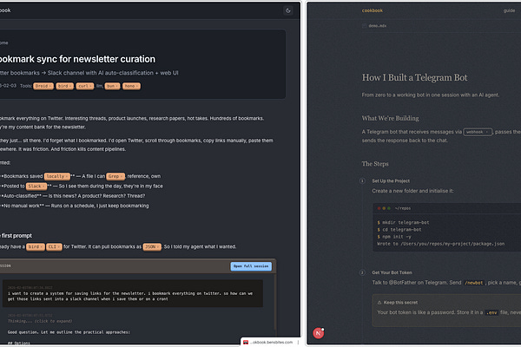
Task: Open the guide nav link in right window
Action: [509, 10]
